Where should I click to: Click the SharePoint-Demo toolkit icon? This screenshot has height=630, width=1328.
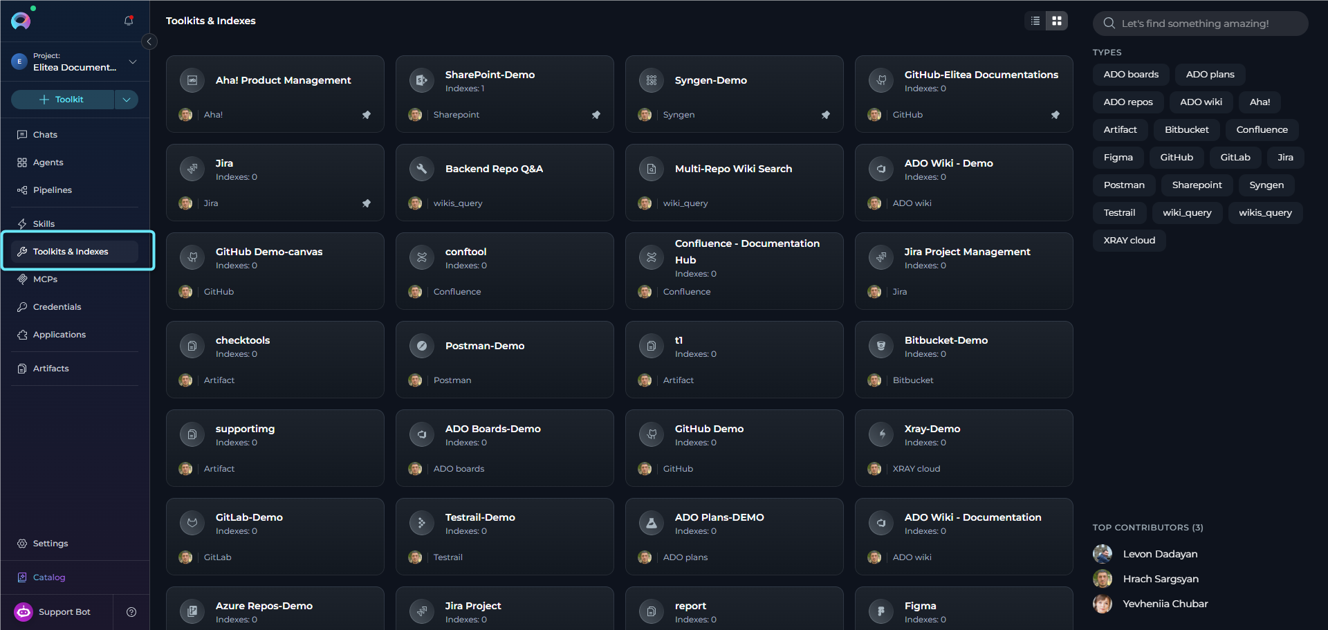pyautogui.click(x=422, y=80)
